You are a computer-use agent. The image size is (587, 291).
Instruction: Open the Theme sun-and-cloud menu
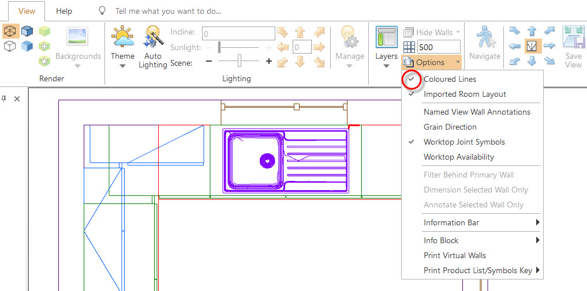pos(122,47)
